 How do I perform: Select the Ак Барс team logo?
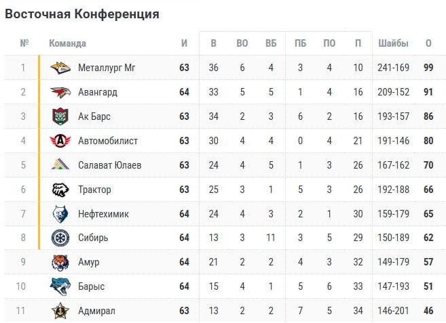click(60, 116)
